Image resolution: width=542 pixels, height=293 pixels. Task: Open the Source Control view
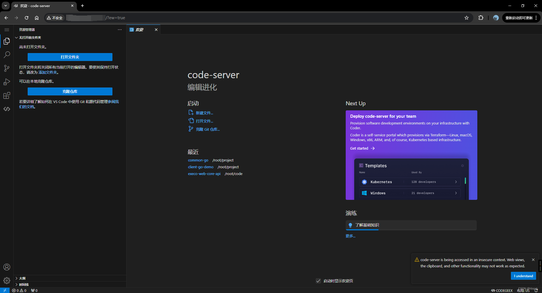pos(7,68)
